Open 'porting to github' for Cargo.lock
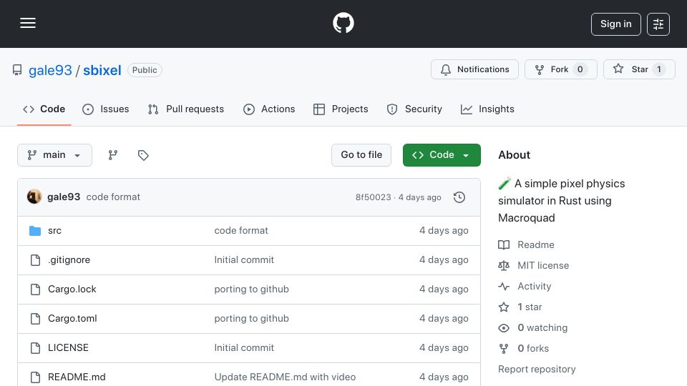Image resolution: width=687 pixels, height=386 pixels. click(251, 289)
